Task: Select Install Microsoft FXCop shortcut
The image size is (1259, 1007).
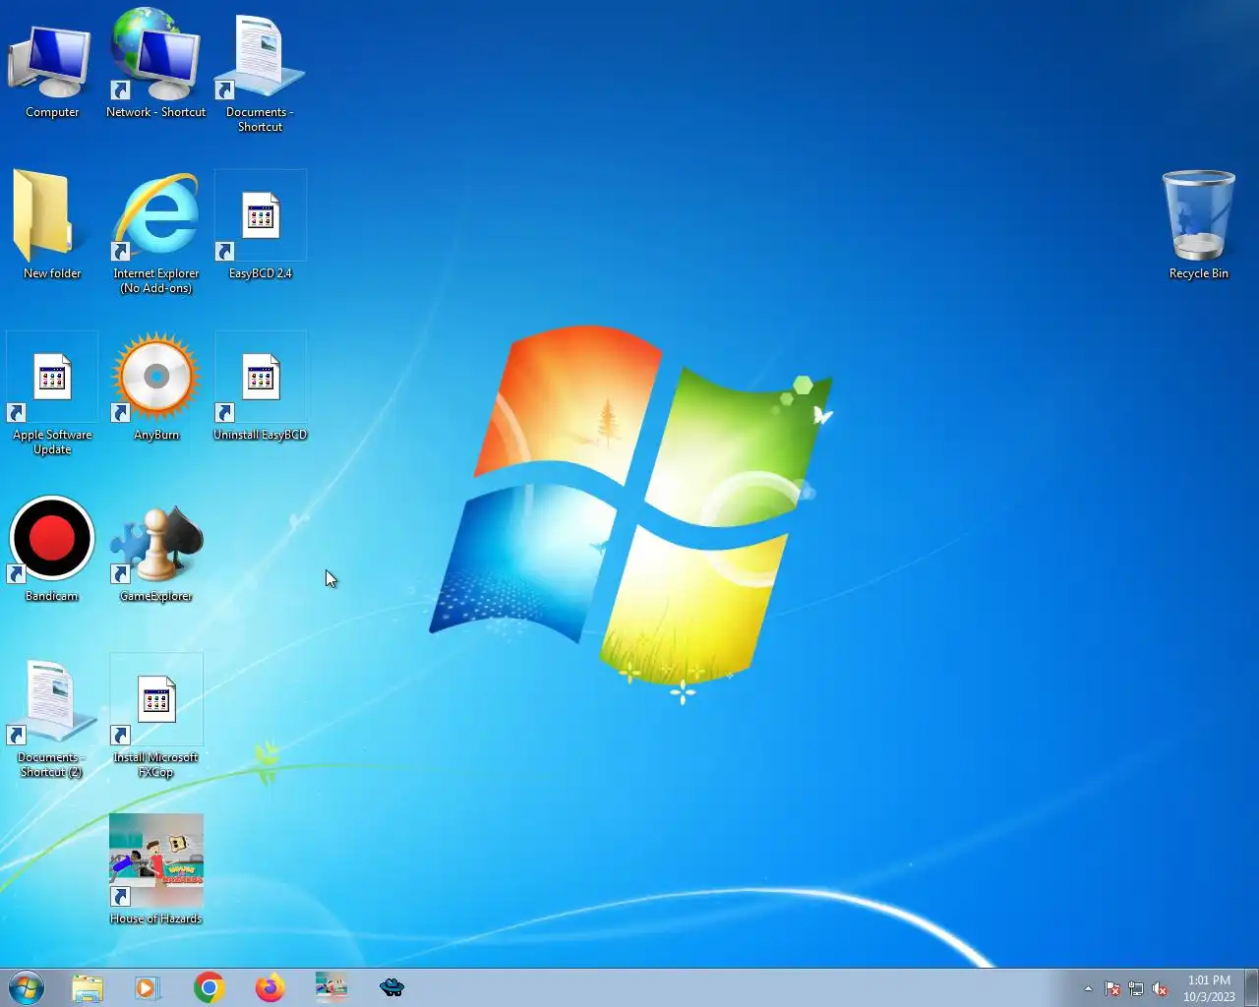Action: (x=156, y=717)
